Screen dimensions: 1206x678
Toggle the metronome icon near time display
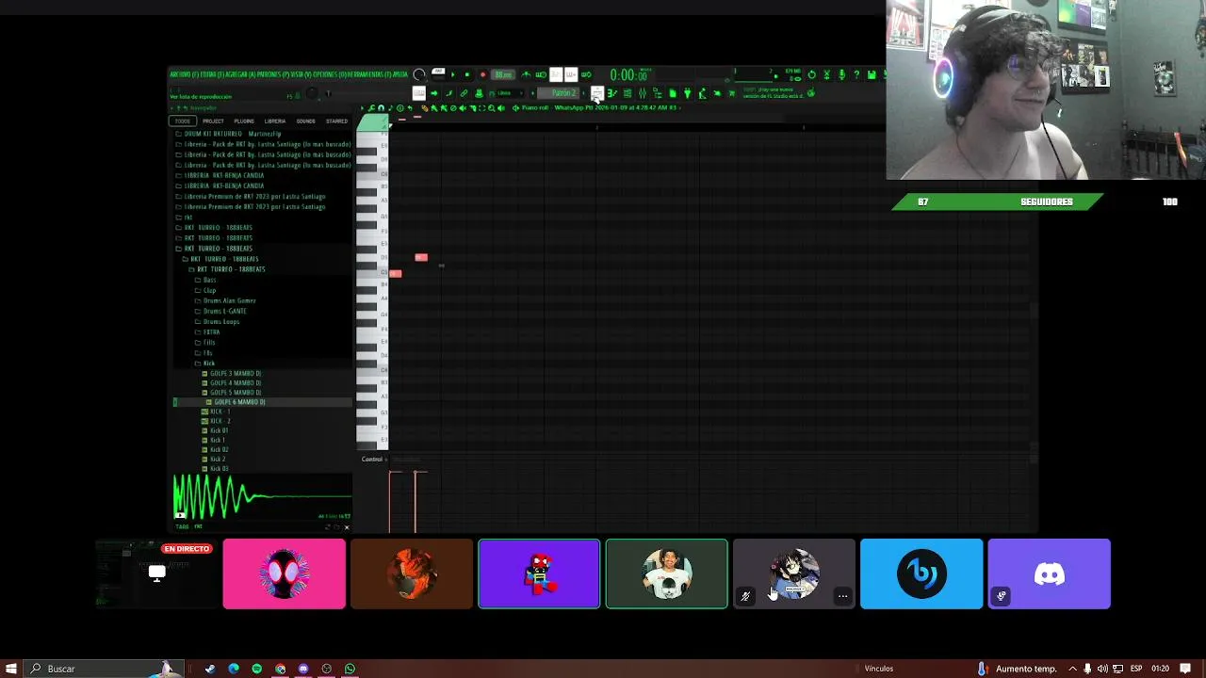click(x=525, y=74)
